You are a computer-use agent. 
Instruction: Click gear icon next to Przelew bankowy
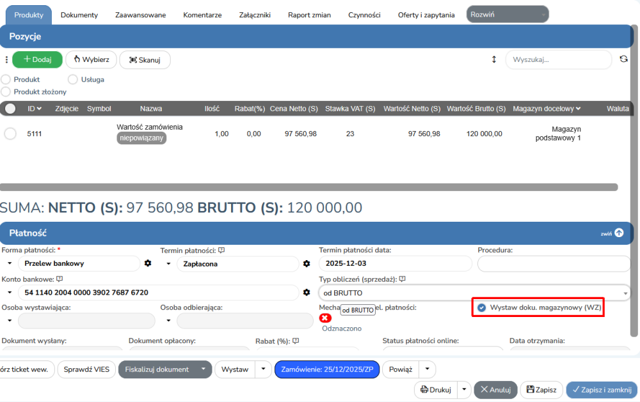point(148,263)
